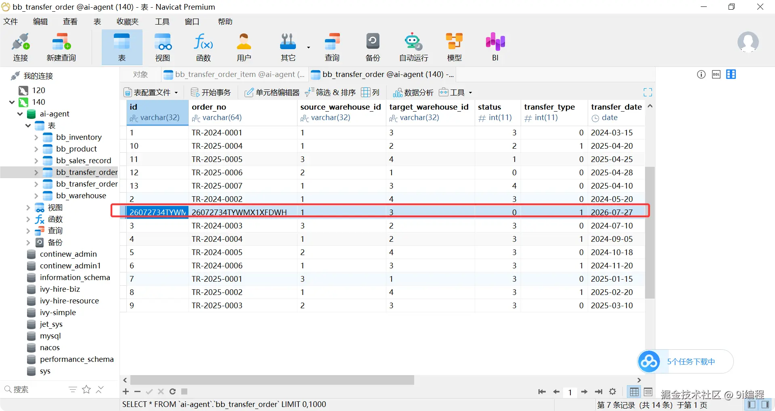Add a new record with plus icon

point(126,391)
